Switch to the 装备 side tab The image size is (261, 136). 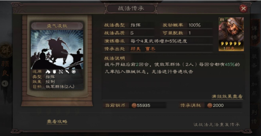click(x=254, y=61)
